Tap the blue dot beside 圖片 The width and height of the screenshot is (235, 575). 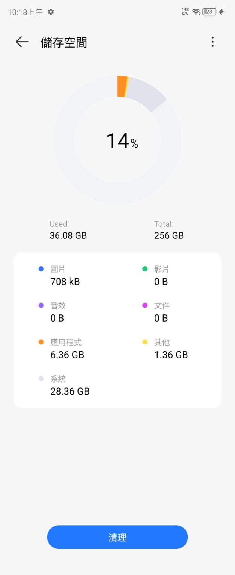point(41,269)
